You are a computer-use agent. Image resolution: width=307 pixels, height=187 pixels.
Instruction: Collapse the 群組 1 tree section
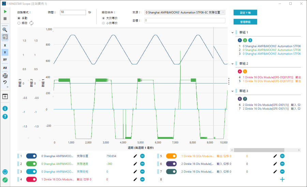tap(233, 33)
